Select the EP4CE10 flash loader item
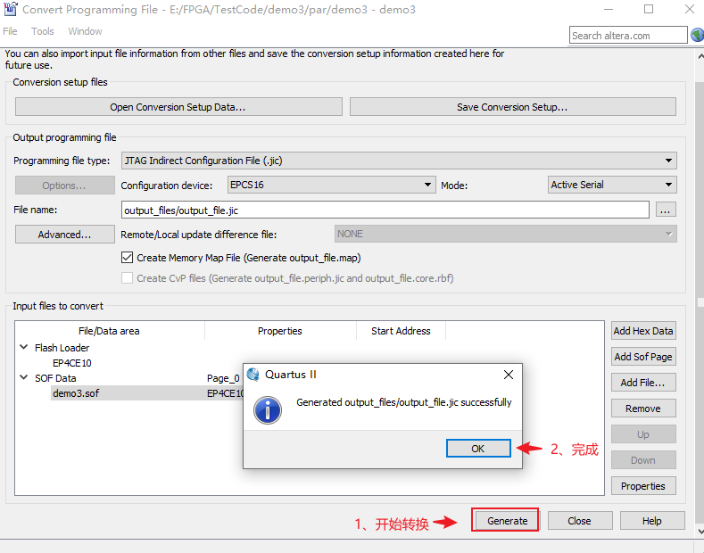Image resolution: width=704 pixels, height=553 pixels. pyautogui.click(x=72, y=363)
